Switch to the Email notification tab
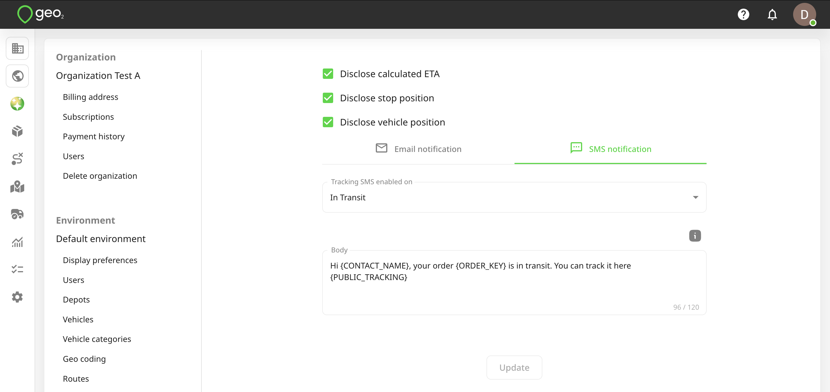 [418, 149]
